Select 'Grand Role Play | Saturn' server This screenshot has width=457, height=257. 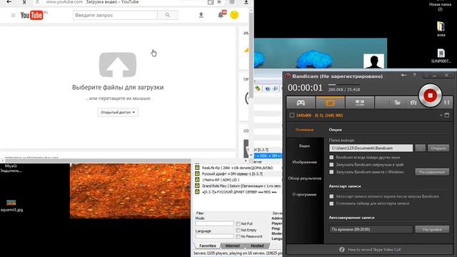pos(238,186)
